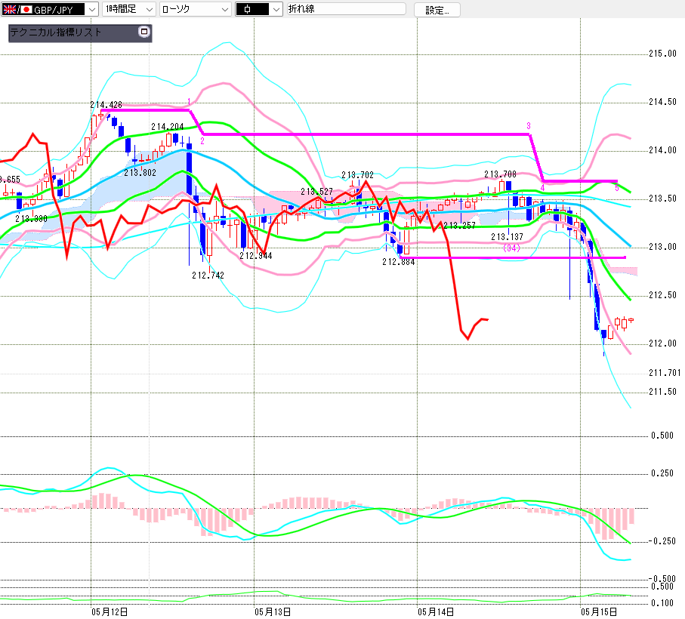685x619 pixels.
Task: Click the 213.137 price label
Action: point(508,237)
